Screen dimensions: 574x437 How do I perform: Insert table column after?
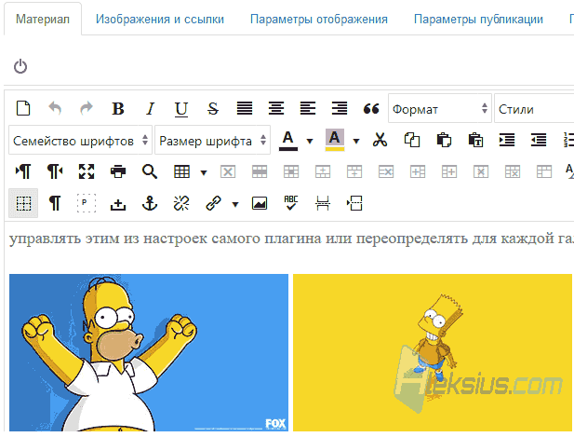[x=449, y=171]
